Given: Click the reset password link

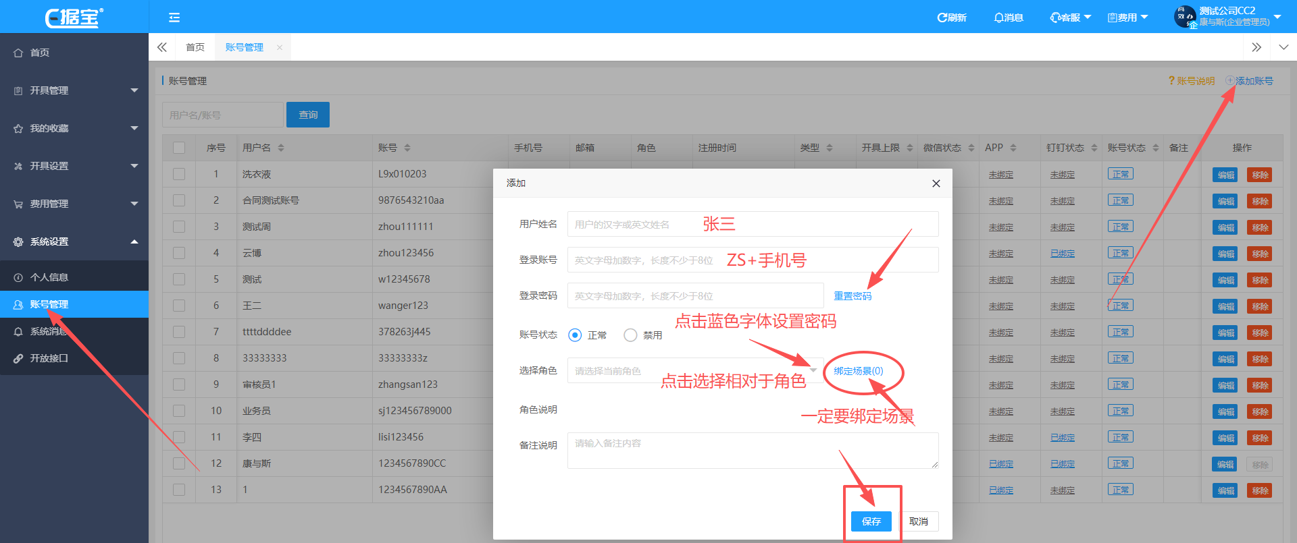Looking at the screenshot, I should click(853, 296).
